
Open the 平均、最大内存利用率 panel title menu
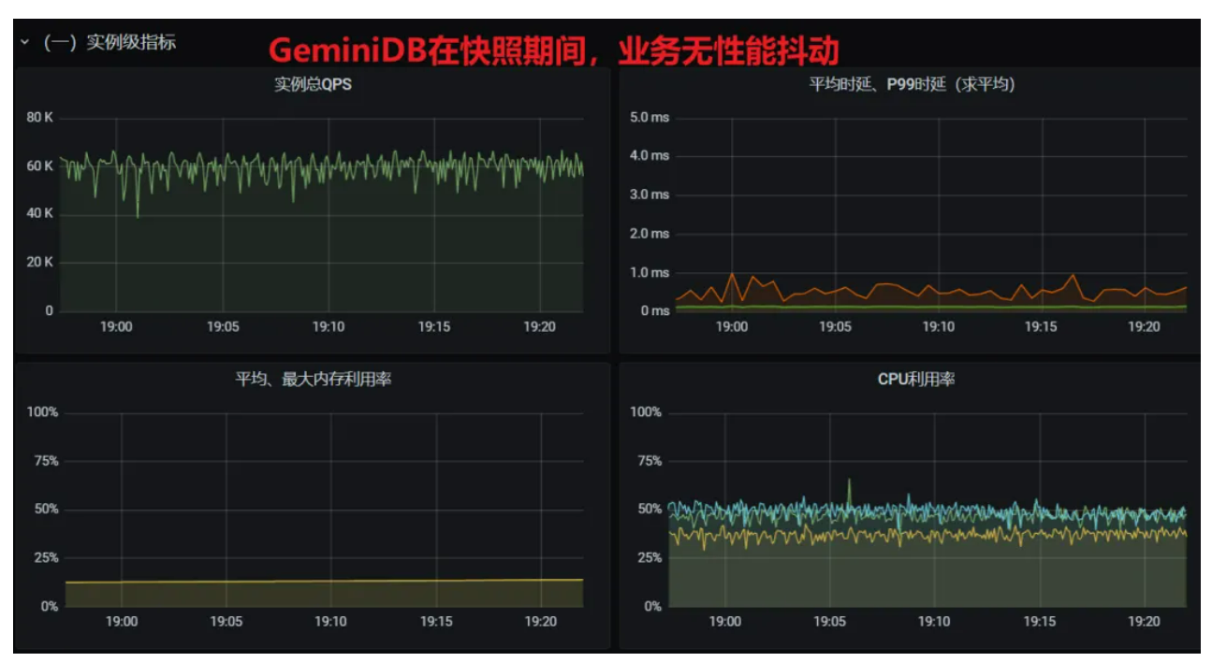point(313,380)
